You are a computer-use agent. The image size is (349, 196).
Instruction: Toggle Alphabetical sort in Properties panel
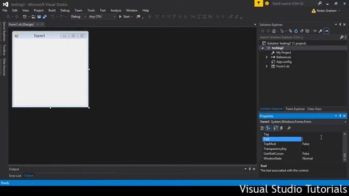click(268, 128)
